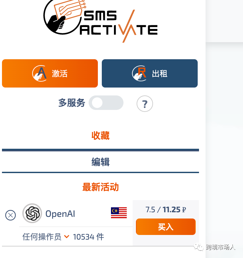
Task: Open the 收藏 section header
Action: pyautogui.click(x=100, y=136)
